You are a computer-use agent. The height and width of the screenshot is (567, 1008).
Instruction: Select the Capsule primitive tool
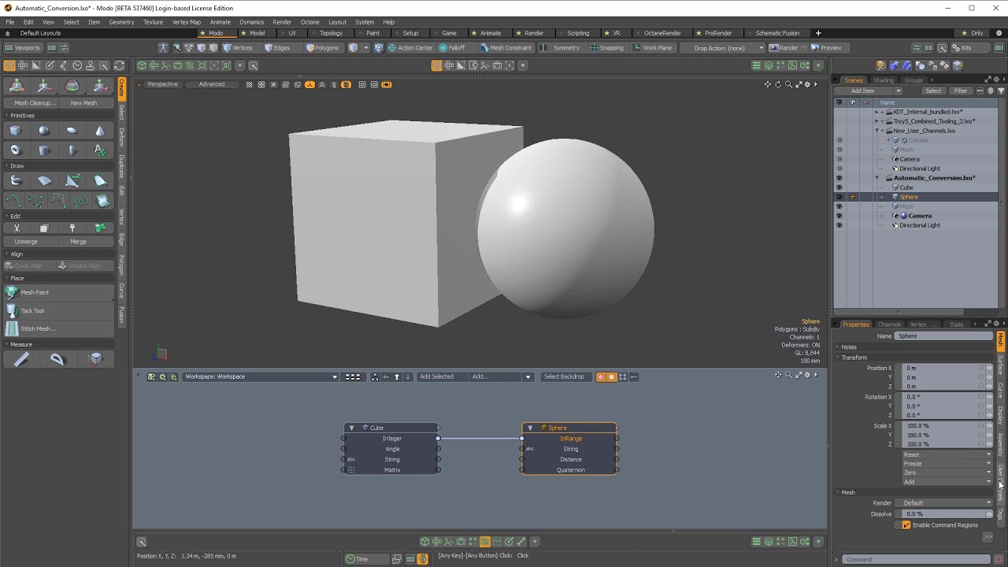(72, 150)
